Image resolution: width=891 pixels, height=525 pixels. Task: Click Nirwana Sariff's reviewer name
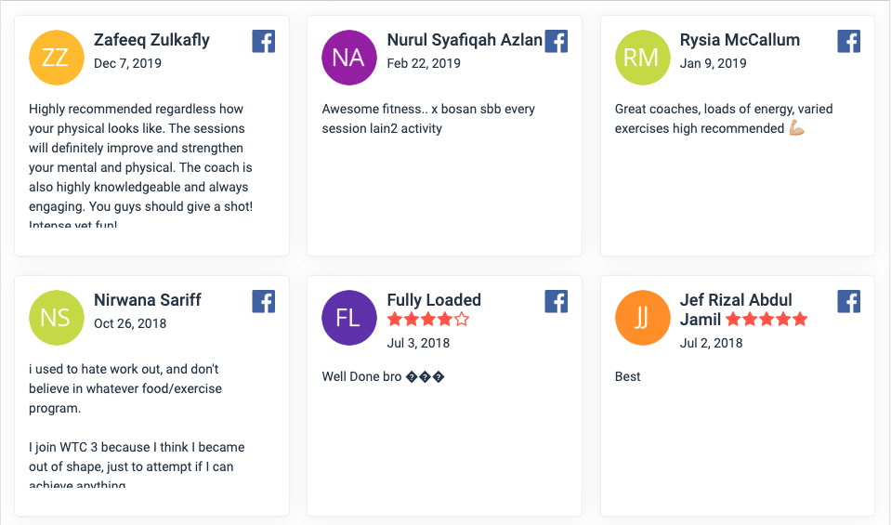coord(147,300)
